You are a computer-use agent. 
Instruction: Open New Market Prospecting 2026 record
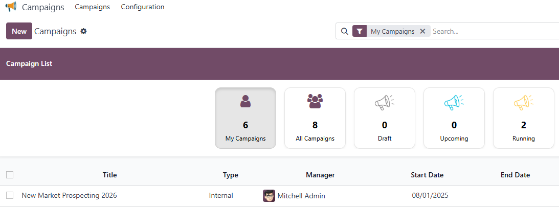(x=69, y=196)
